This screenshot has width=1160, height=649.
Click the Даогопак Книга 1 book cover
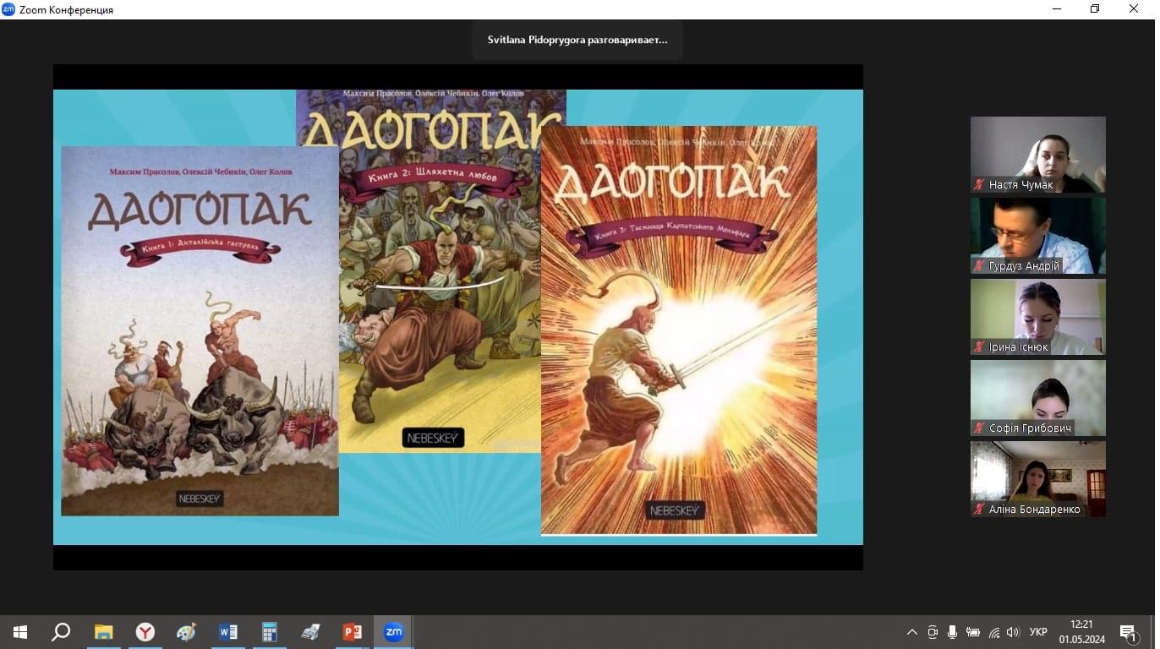[x=200, y=330]
